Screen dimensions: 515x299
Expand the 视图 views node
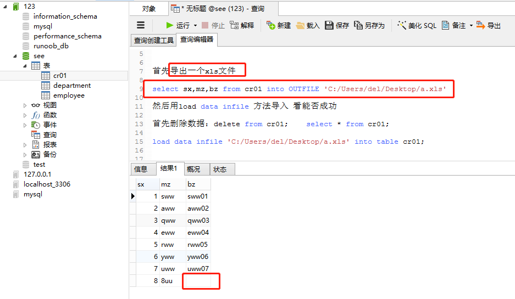click(x=25, y=105)
